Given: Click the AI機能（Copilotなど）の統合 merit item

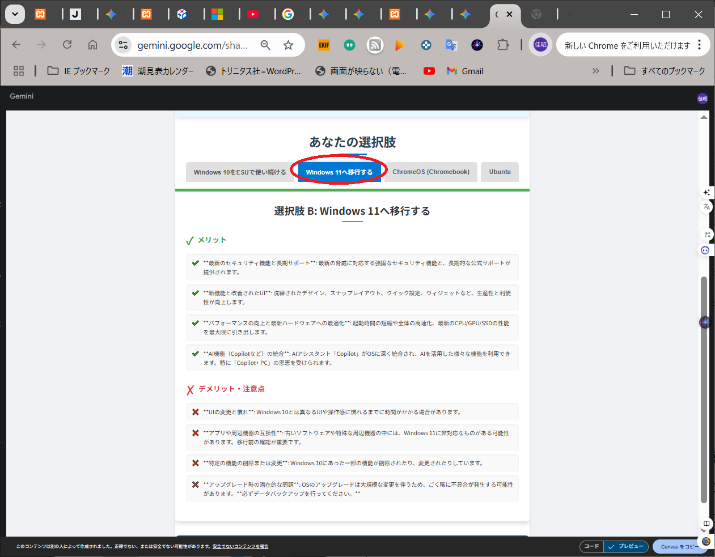Looking at the screenshot, I should pos(352,358).
